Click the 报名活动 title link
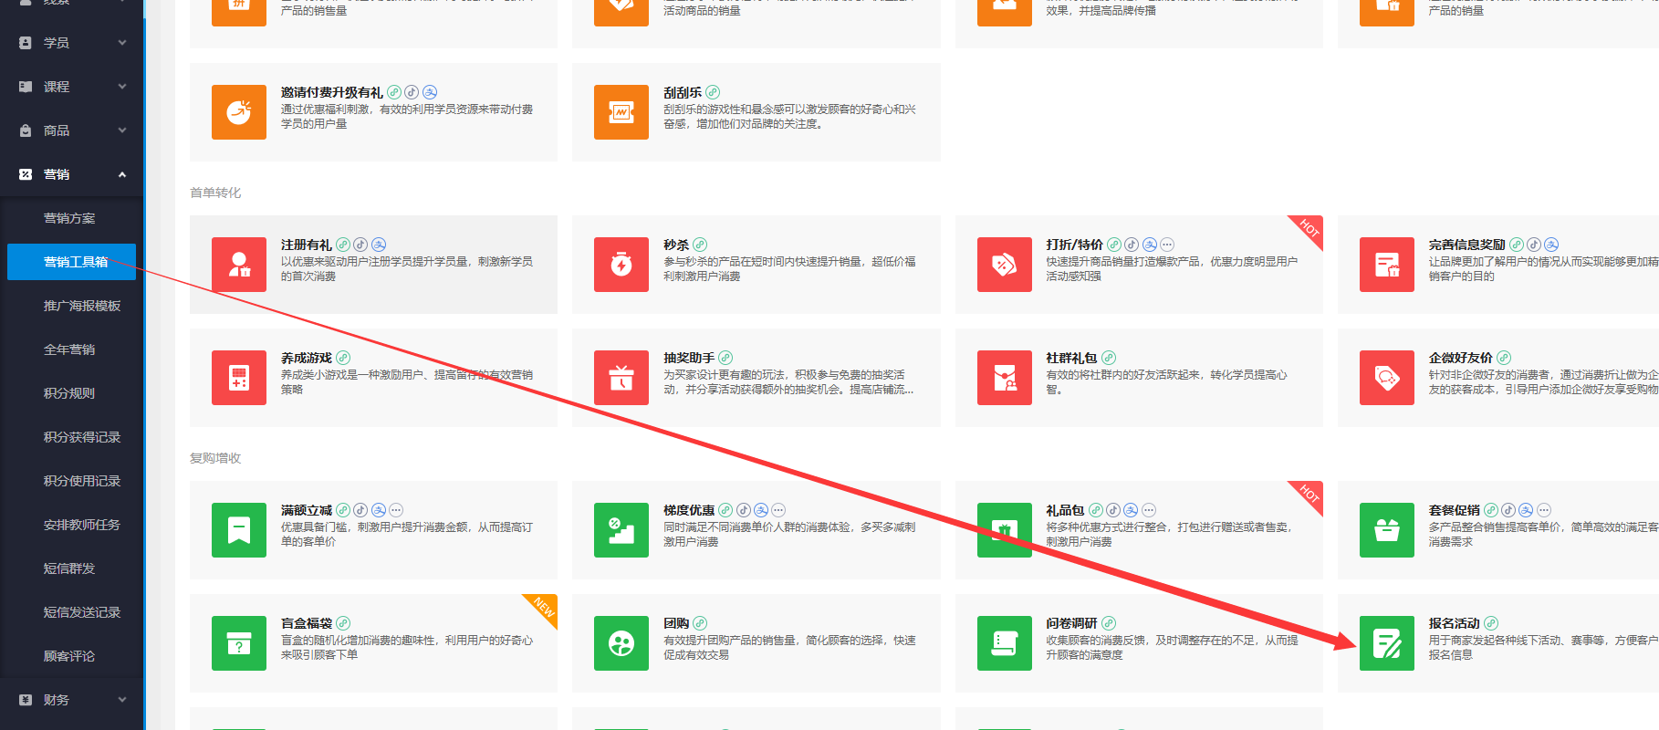1659x730 pixels. (x=1455, y=623)
